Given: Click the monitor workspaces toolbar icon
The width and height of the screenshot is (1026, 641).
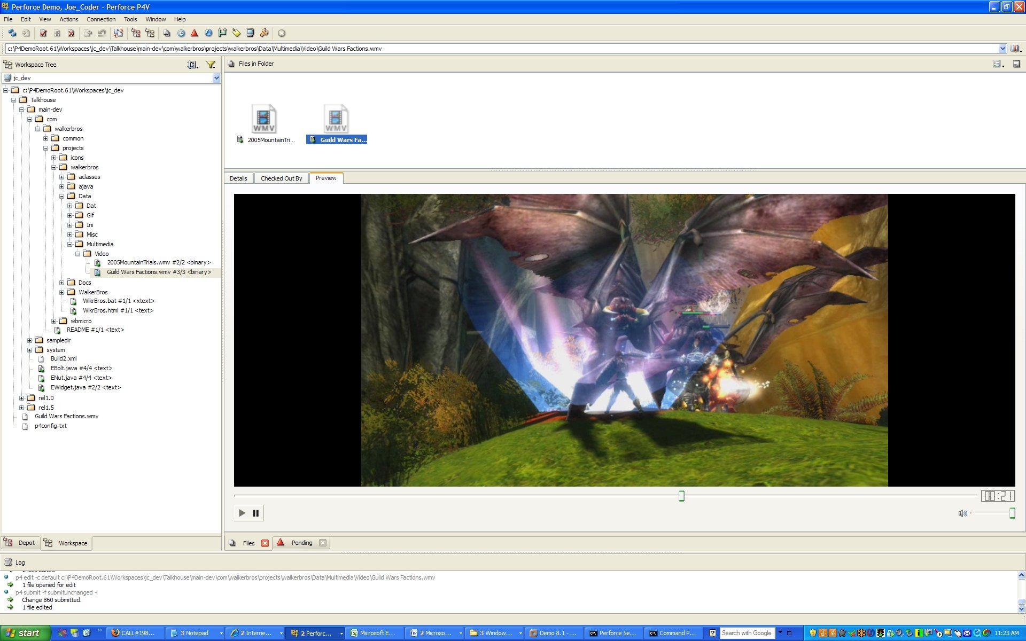Looking at the screenshot, I should pos(250,33).
